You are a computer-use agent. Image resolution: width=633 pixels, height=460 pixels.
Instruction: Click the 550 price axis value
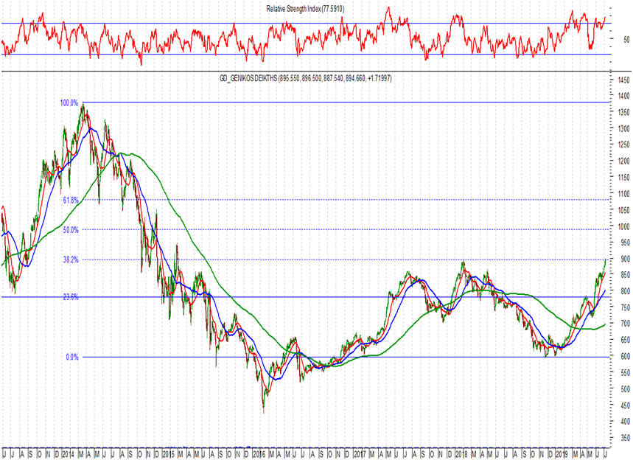pos(625,373)
